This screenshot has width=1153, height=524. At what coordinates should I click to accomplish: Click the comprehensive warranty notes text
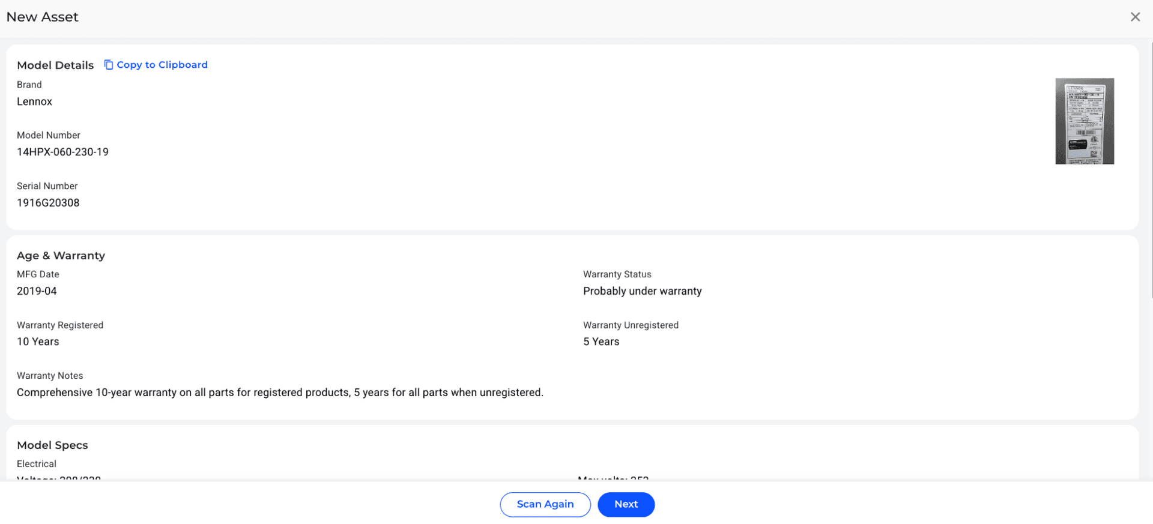coord(280,393)
